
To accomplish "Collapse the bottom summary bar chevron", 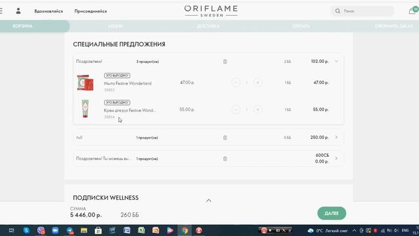I will coord(209,201).
